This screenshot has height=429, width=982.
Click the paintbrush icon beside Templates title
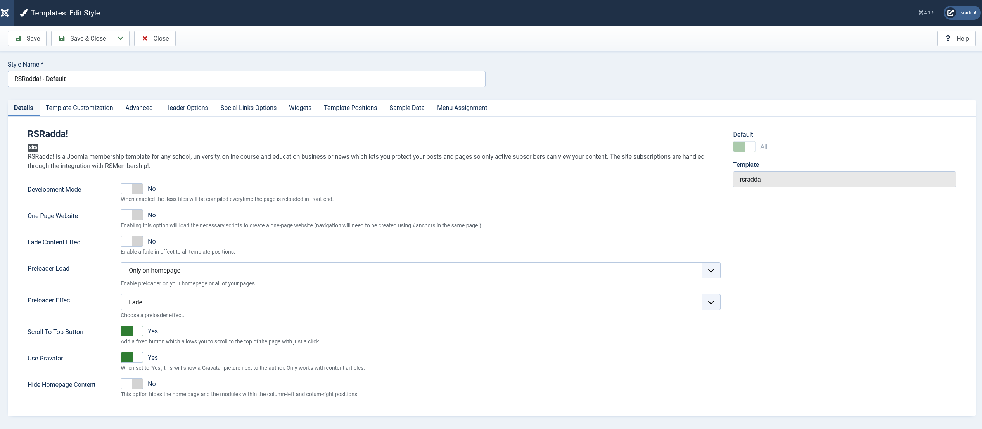[24, 13]
